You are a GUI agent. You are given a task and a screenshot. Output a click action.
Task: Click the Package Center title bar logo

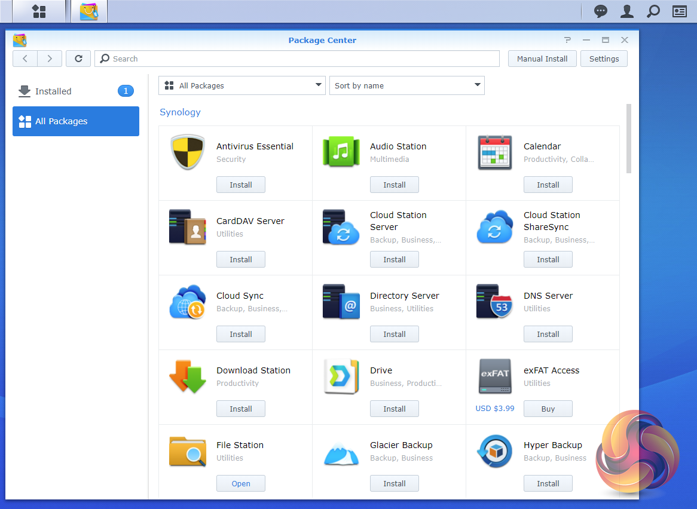(20, 41)
